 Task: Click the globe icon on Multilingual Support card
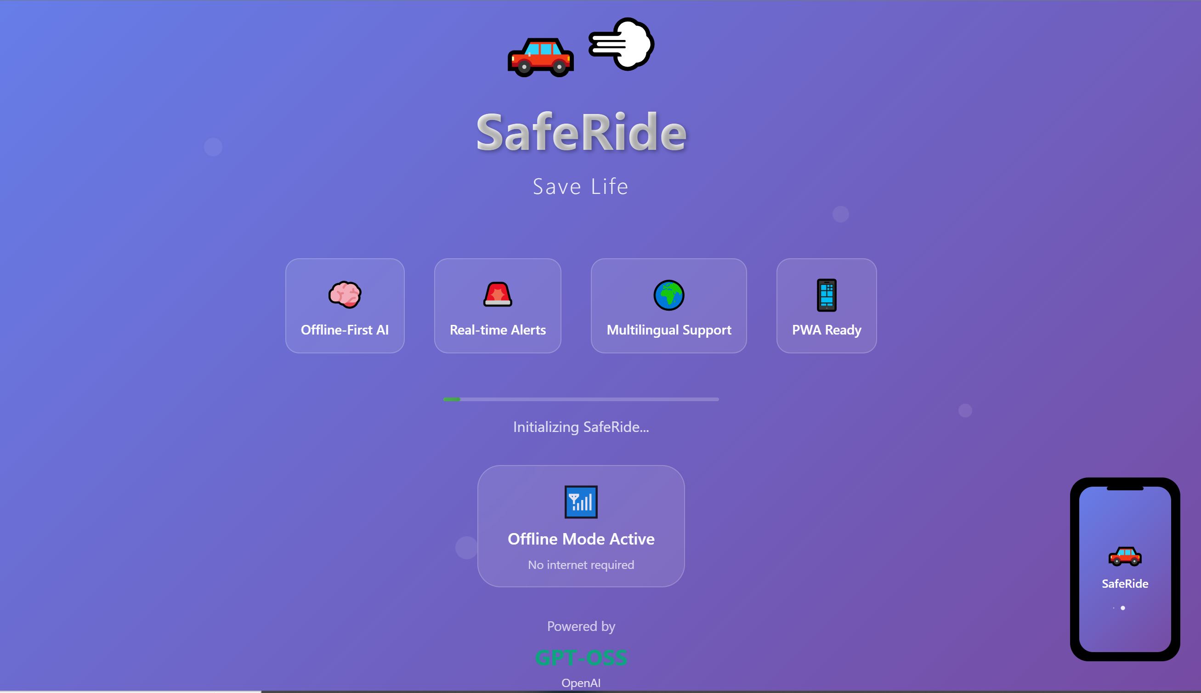(668, 295)
